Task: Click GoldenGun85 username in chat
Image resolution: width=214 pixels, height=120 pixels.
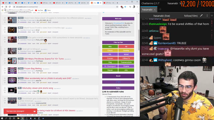Action: click(x=167, y=43)
